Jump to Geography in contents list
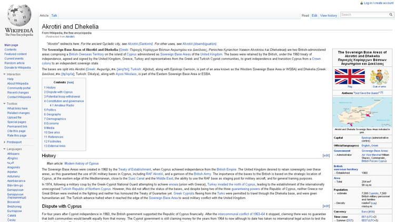Image resolution: width=395 pixels, height=222 pixels. [53, 114]
